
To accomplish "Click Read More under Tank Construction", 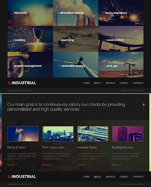I will 46,164.
